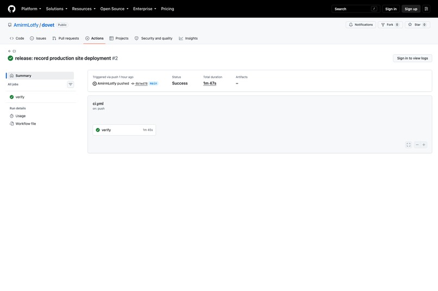
Task: Click the Public badge
Action: pyautogui.click(x=62, y=25)
